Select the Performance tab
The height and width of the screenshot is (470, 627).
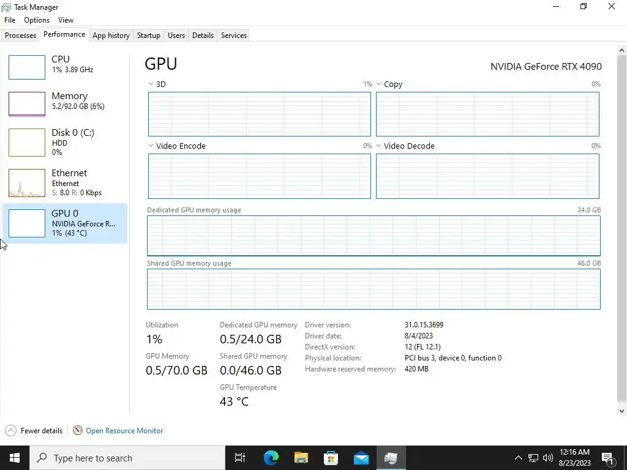[64, 34]
